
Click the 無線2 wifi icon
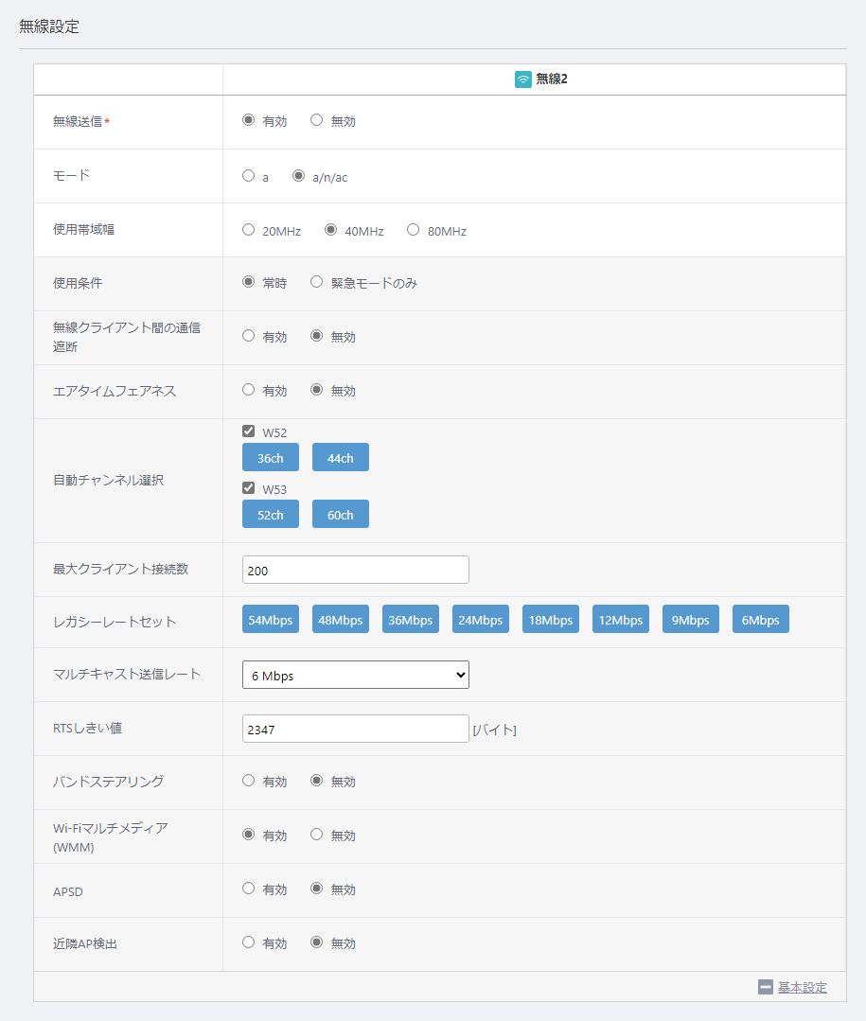tap(522, 79)
